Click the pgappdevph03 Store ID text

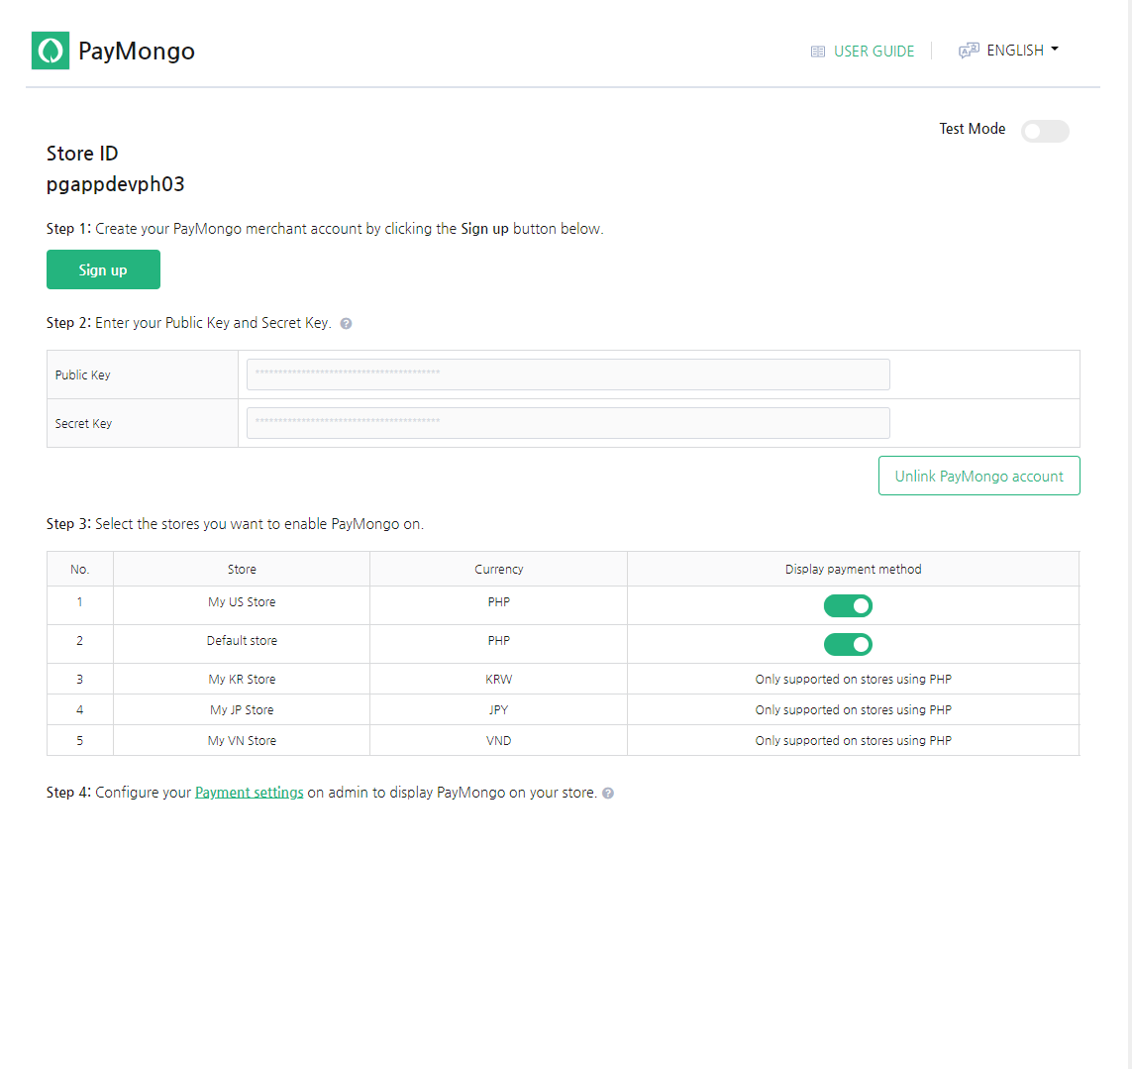point(116,184)
